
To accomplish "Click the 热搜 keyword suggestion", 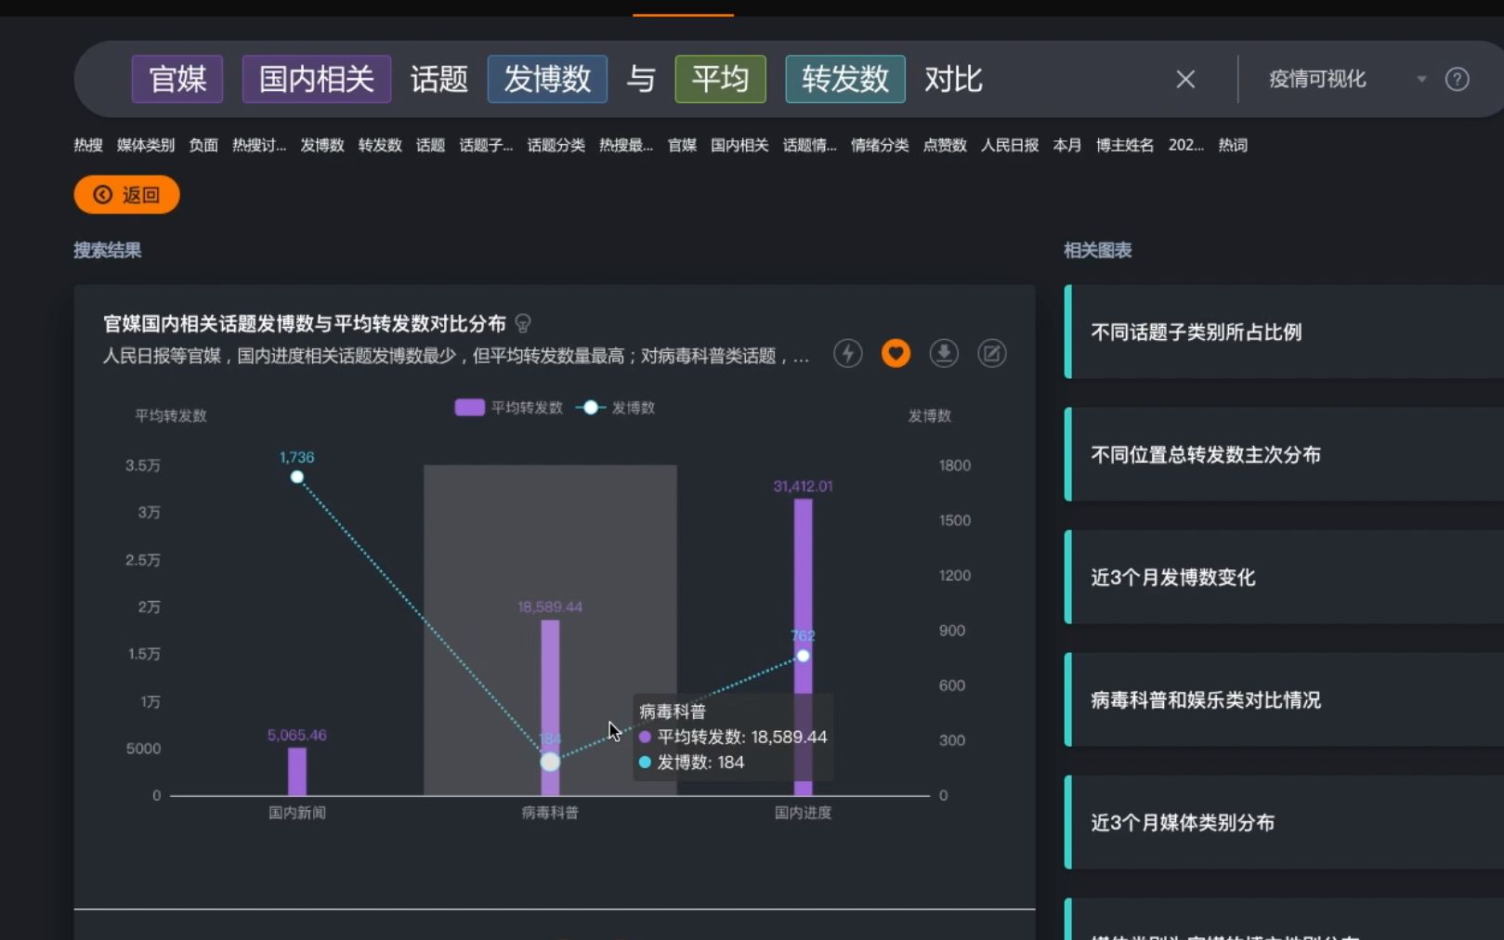I will point(88,145).
